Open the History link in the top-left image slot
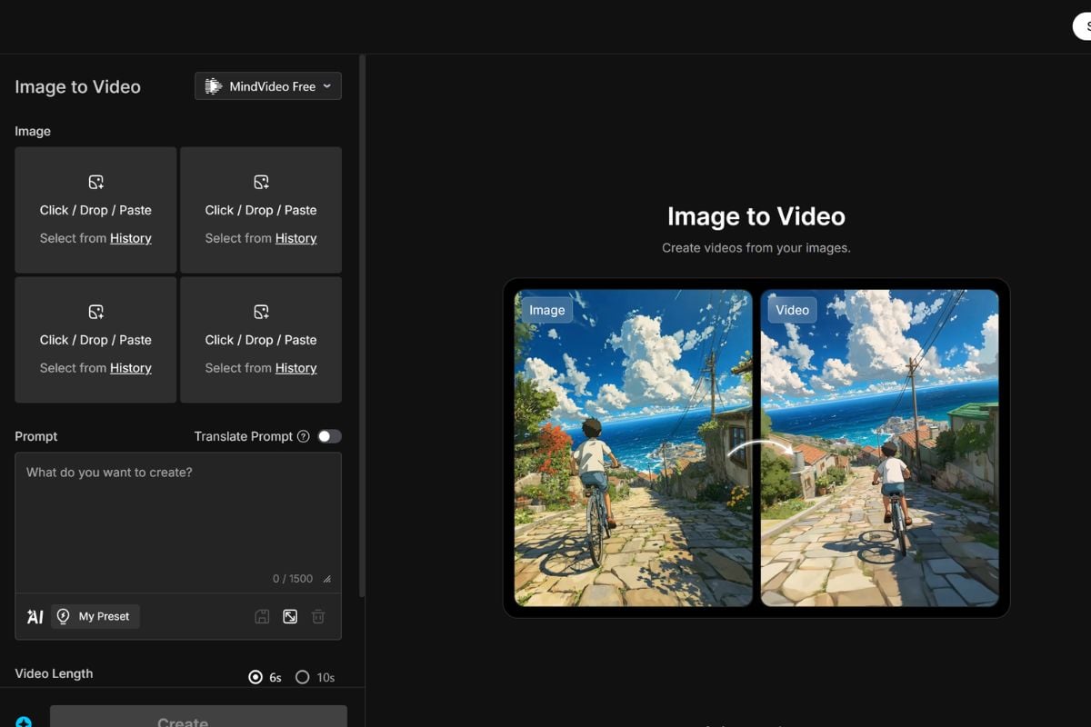This screenshot has width=1091, height=727. 131,238
